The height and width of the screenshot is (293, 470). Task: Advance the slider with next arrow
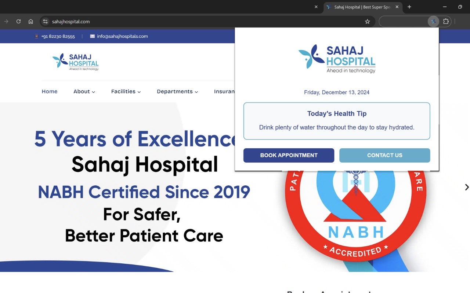coord(466,187)
